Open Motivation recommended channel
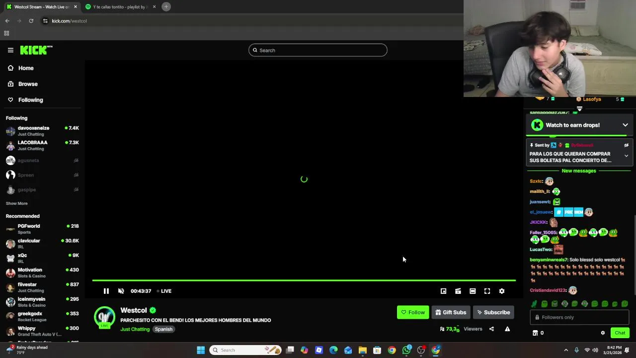The height and width of the screenshot is (358, 636). [x=42, y=272]
